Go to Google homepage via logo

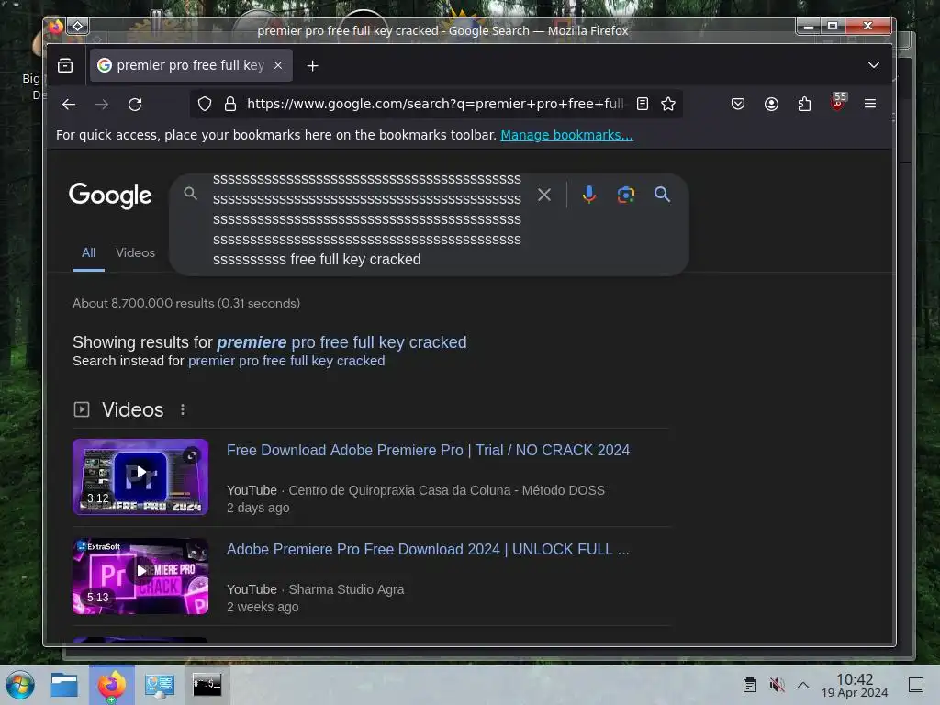pyautogui.click(x=110, y=196)
